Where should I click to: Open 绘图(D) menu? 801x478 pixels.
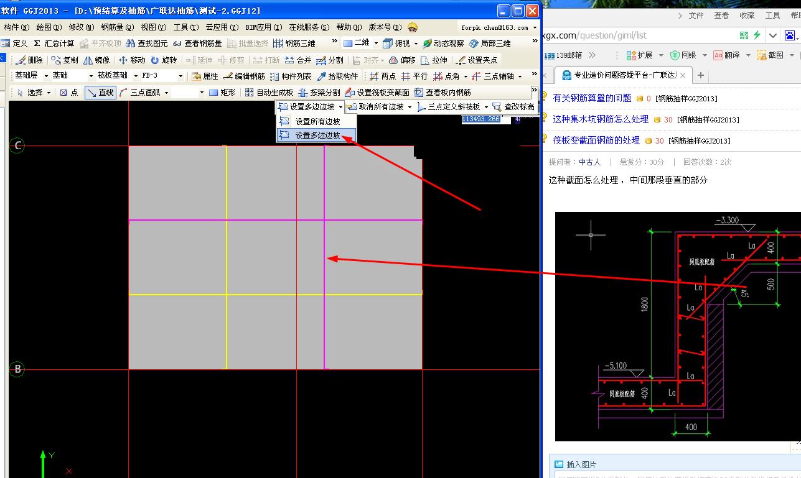[49, 27]
